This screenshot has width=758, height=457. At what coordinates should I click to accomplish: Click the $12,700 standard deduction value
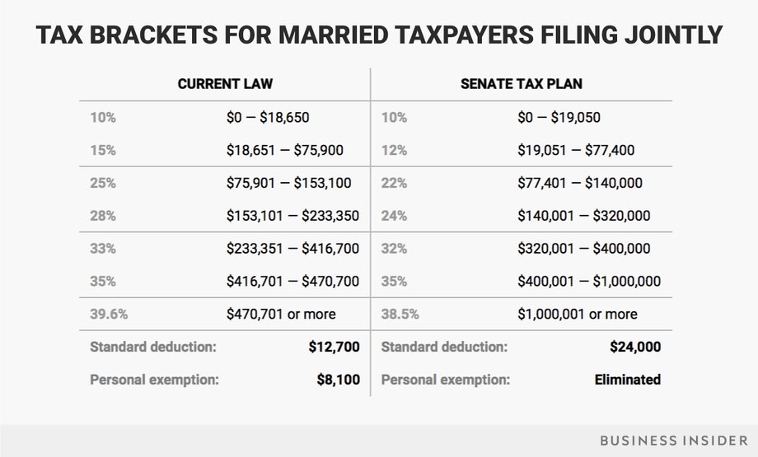(x=334, y=347)
